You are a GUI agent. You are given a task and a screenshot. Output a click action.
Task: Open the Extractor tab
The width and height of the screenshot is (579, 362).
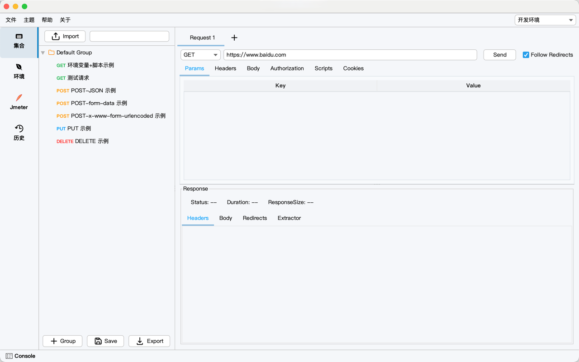(289, 218)
